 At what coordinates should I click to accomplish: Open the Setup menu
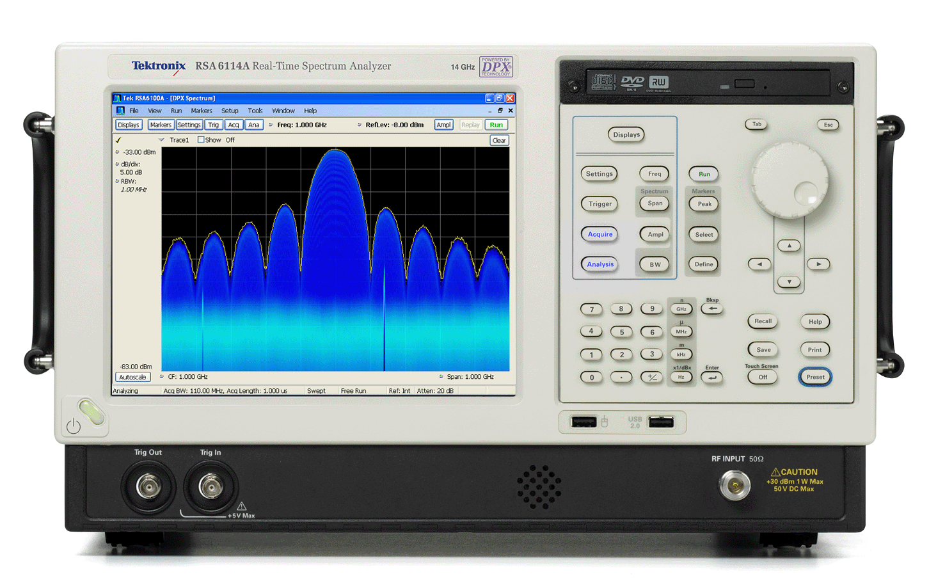tap(230, 111)
